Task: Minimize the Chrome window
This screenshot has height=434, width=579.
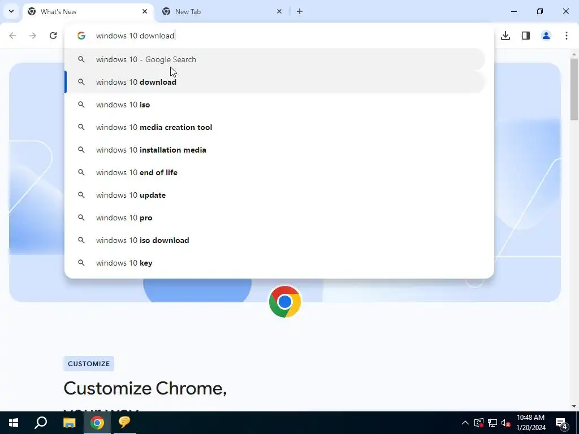Action: click(513, 11)
